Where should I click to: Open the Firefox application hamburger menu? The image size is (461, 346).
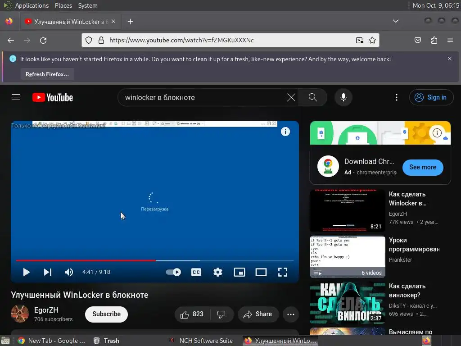pos(450,40)
